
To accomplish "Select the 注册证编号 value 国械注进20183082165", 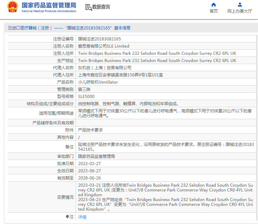I will [99, 39].
